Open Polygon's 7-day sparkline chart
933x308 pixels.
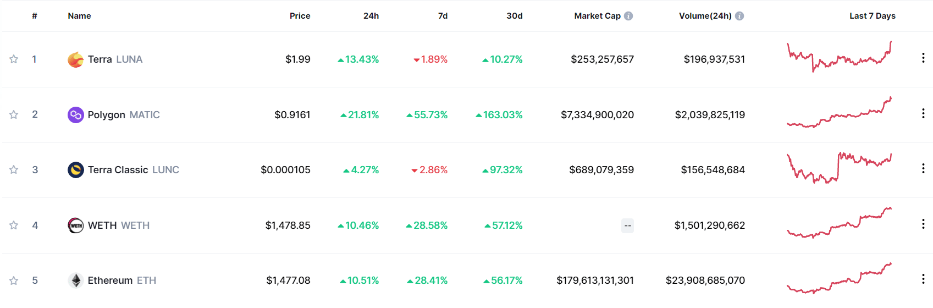point(839,113)
